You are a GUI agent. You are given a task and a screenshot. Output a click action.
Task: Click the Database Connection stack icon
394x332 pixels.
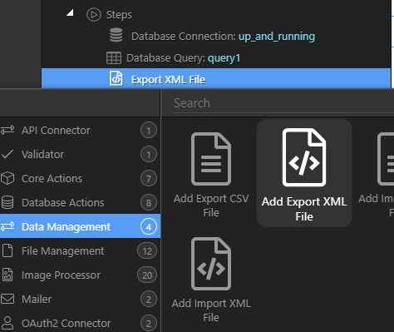coord(116,35)
